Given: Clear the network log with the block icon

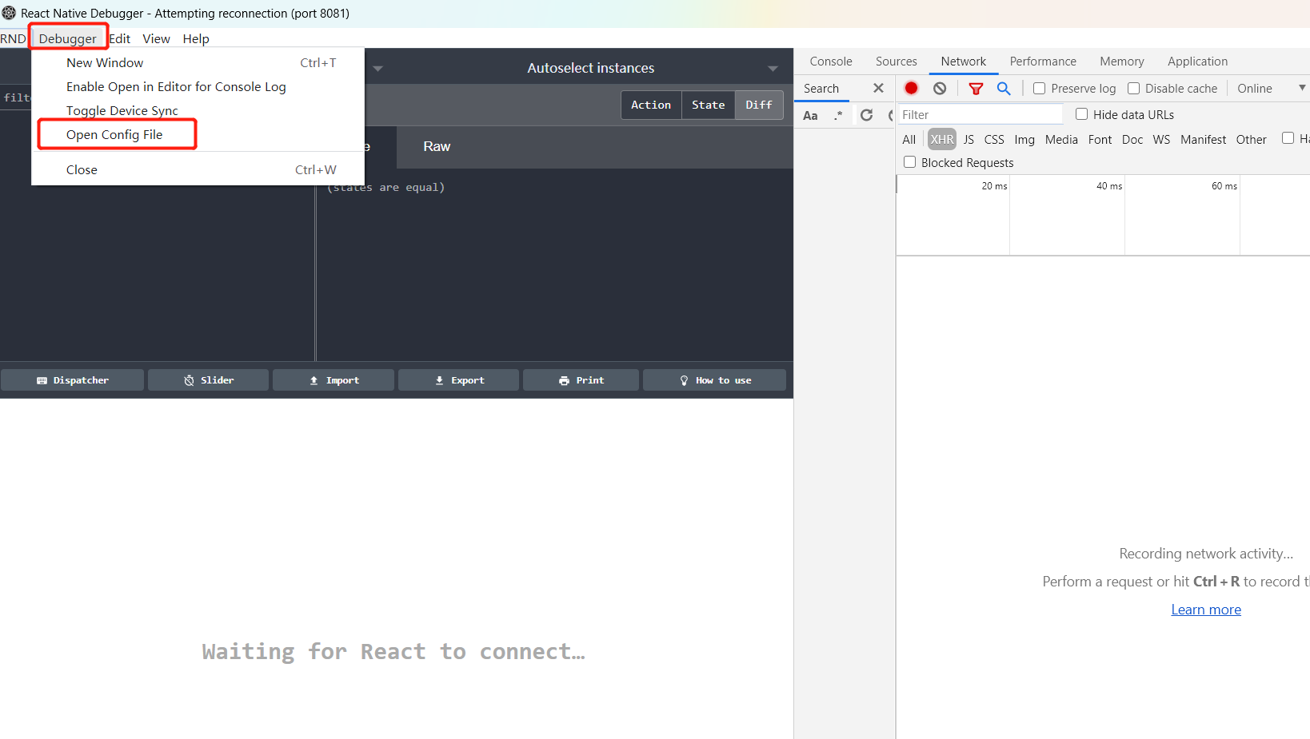Looking at the screenshot, I should pos(940,88).
